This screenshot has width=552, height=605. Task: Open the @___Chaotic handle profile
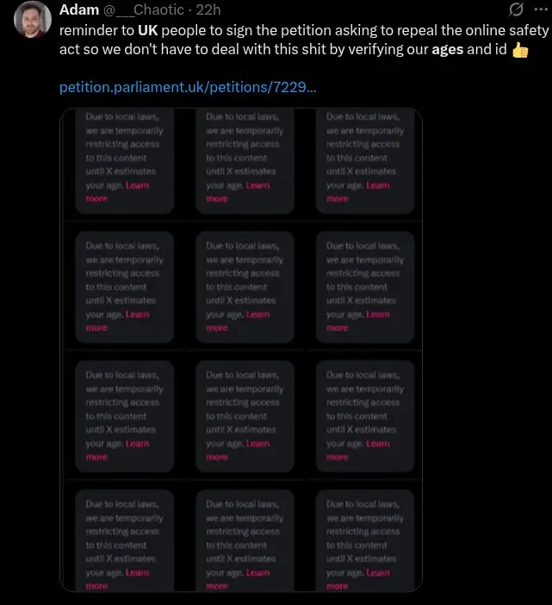point(146,9)
